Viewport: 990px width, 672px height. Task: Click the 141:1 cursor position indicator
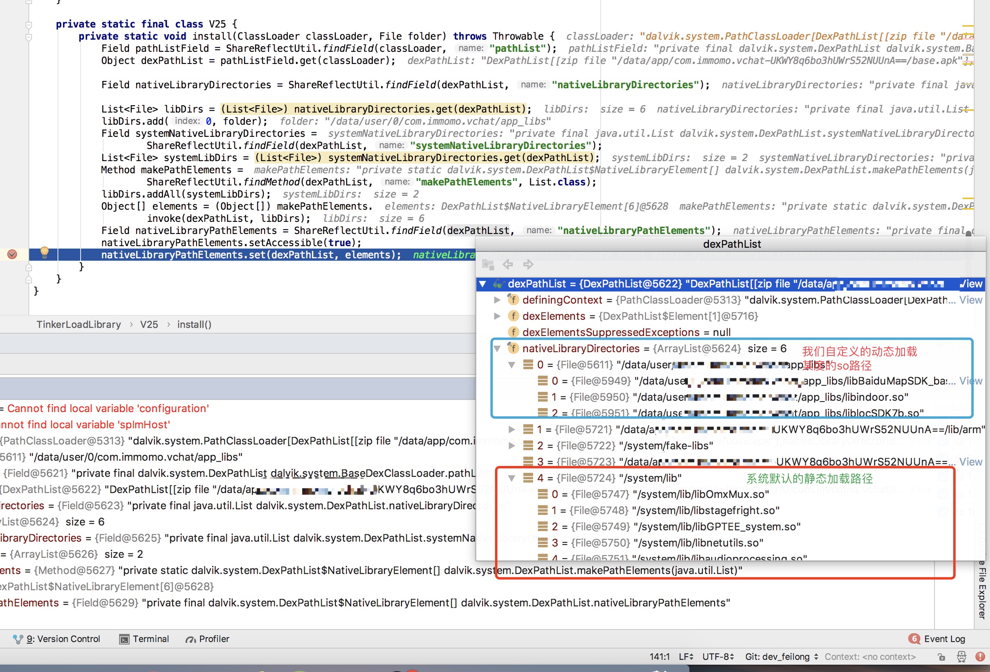click(x=660, y=657)
